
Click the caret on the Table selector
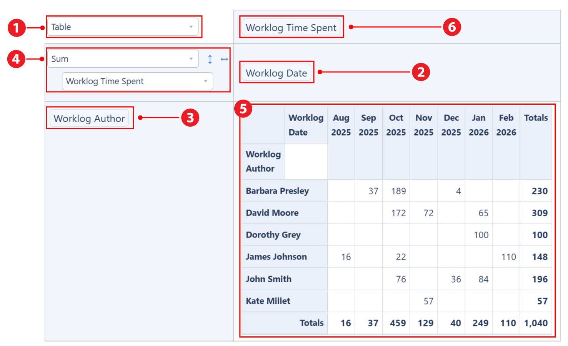click(x=191, y=27)
